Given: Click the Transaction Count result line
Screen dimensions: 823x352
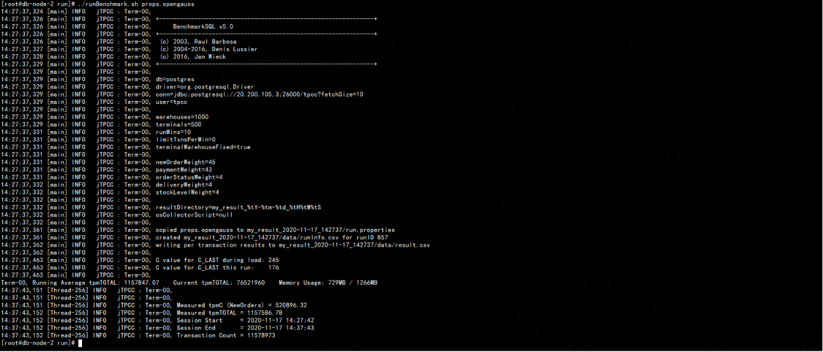Looking at the screenshot, I should click(x=226, y=335).
